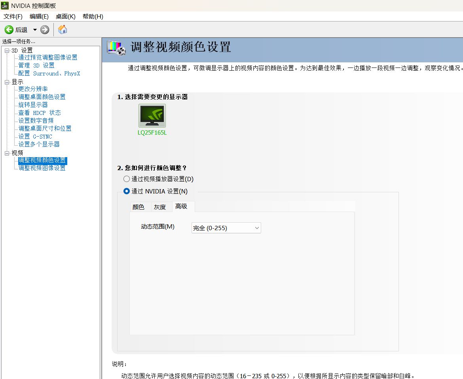Image resolution: width=463 pixels, height=379 pixels.
Task: Select 调整视频颜色设置 in tree
Action: click(42, 160)
